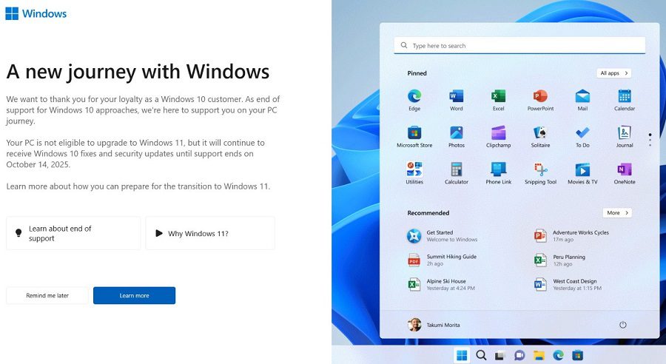Open West Coast Design document
Image resolution: width=666 pixels, height=364 pixels.
point(568,284)
